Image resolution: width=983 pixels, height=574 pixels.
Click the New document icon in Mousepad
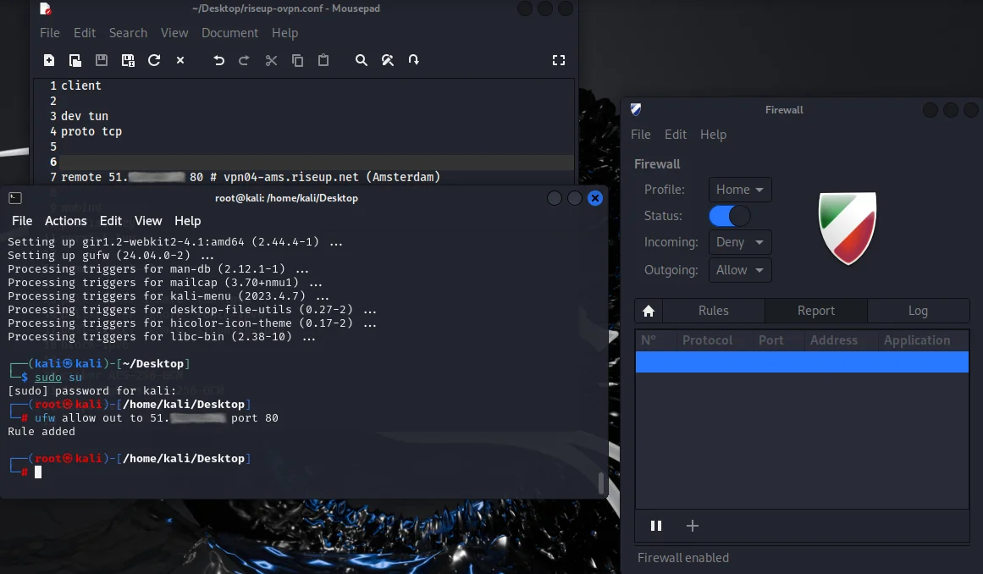coord(49,60)
